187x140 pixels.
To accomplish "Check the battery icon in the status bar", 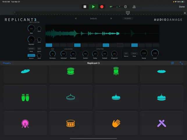I will [x=183, y=2].
